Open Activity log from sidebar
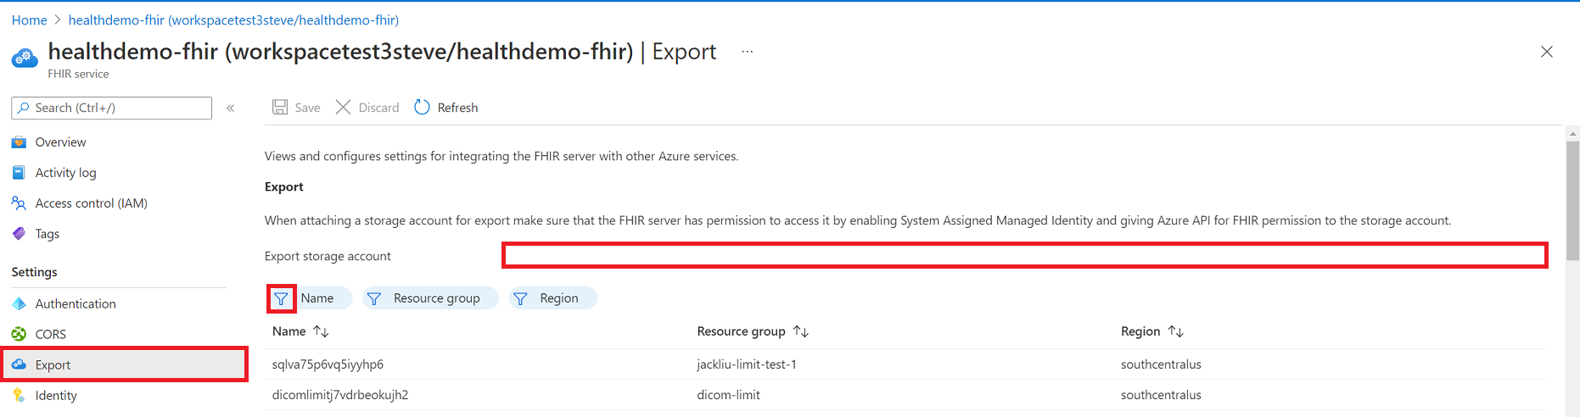The height and width of the screenshot is (417, 1580). click(65, 173)
